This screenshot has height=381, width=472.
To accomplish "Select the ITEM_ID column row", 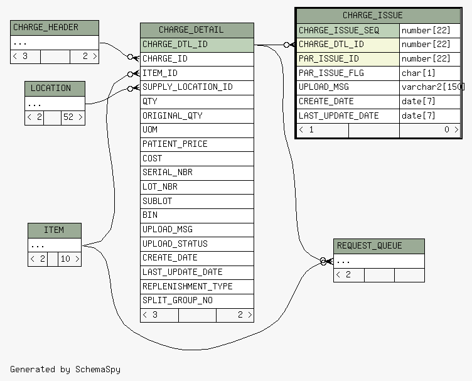I will pos(197,73).
